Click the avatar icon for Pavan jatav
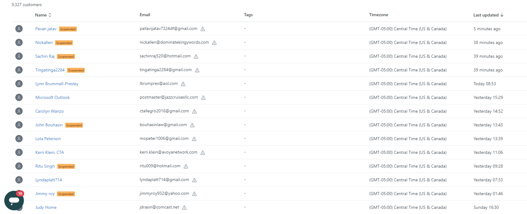The width and height of the screenshot is (527, 214). (19, 29)
